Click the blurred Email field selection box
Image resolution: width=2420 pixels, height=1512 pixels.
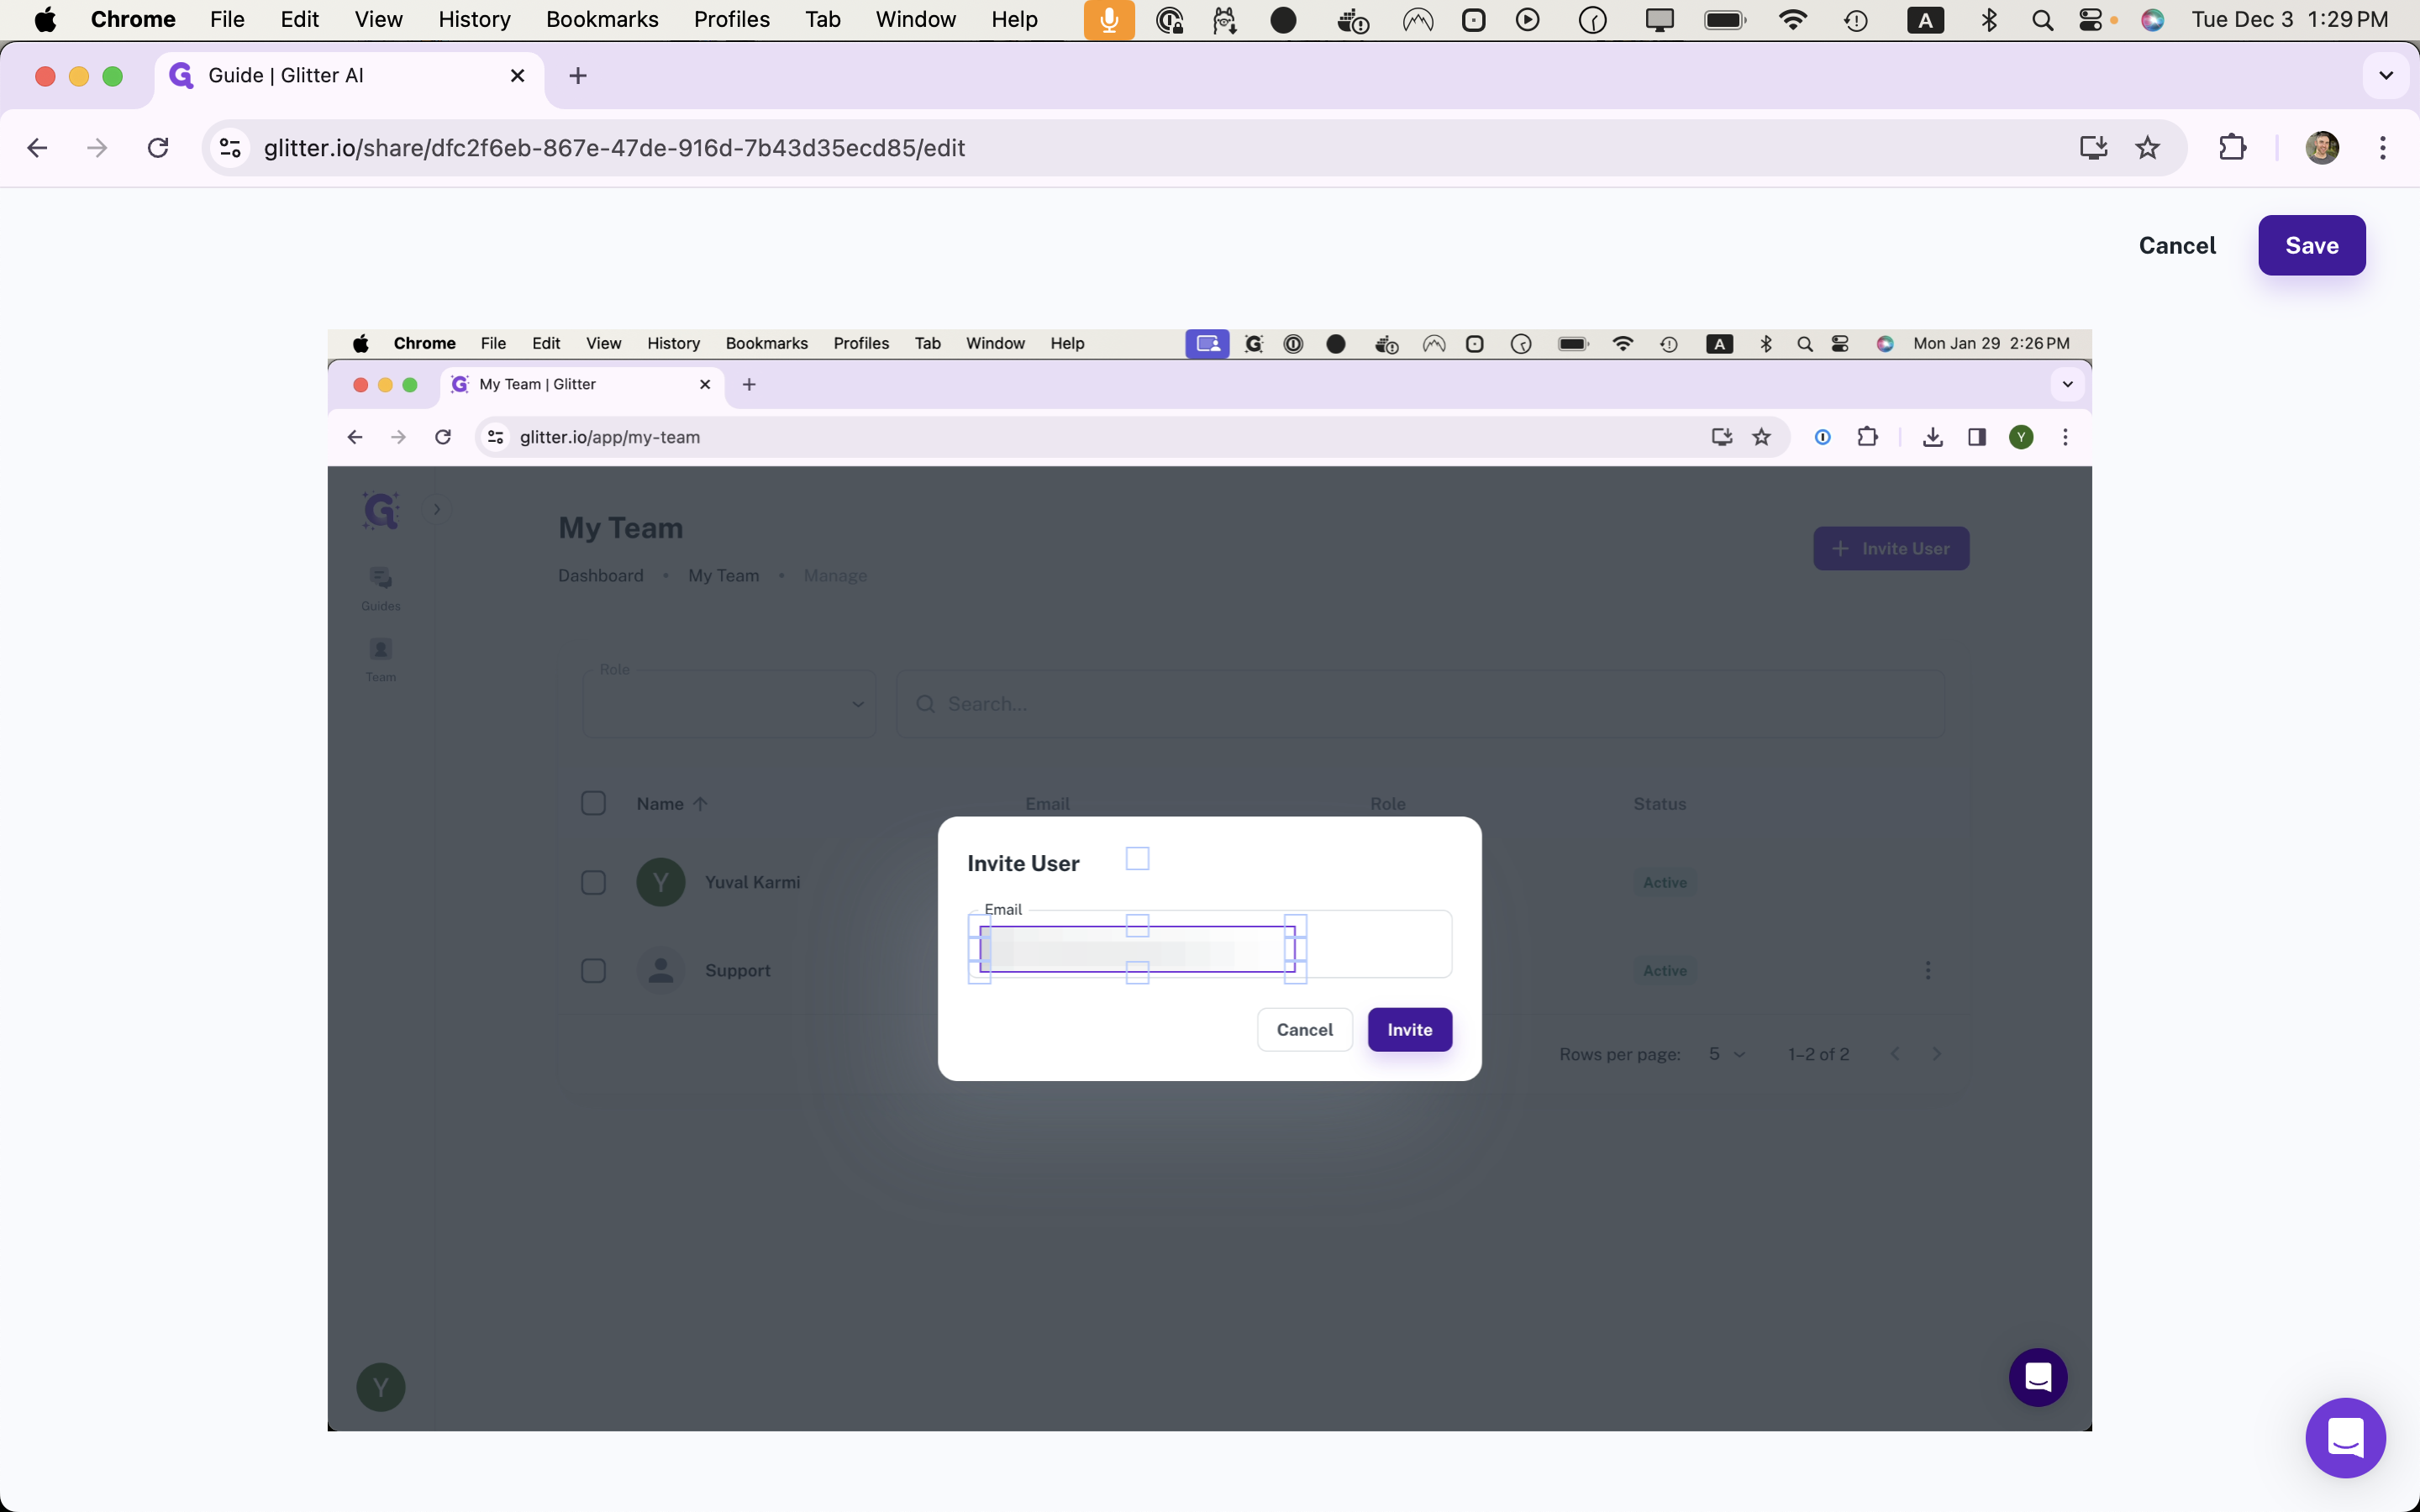[1137, 949]
